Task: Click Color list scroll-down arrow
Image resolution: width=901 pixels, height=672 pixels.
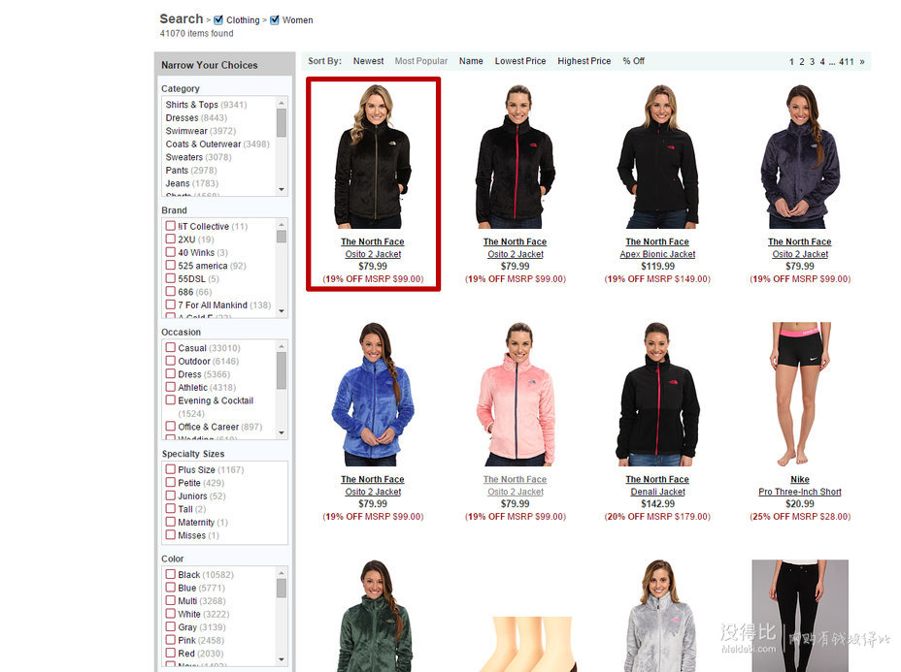Action: pyautogui.click(x=282, y=659)
